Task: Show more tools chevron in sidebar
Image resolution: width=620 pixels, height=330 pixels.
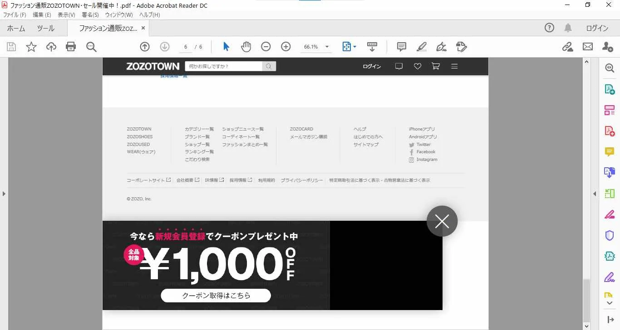Action: pos(610,303)
